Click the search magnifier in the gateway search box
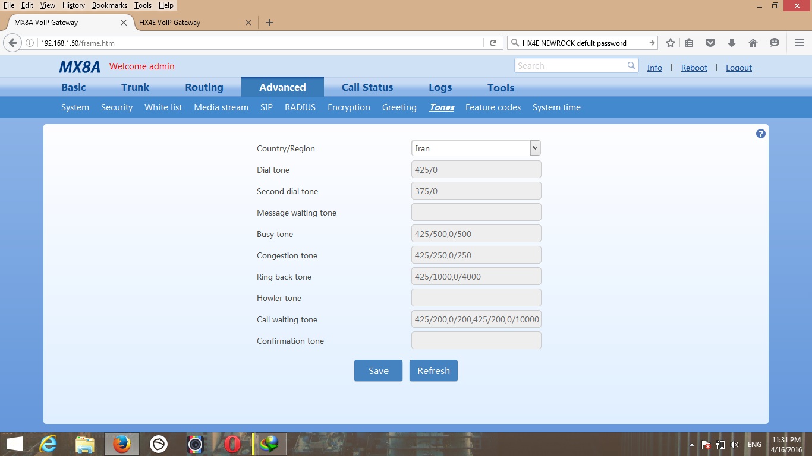 pyautogui.click(x=631, y=66)
